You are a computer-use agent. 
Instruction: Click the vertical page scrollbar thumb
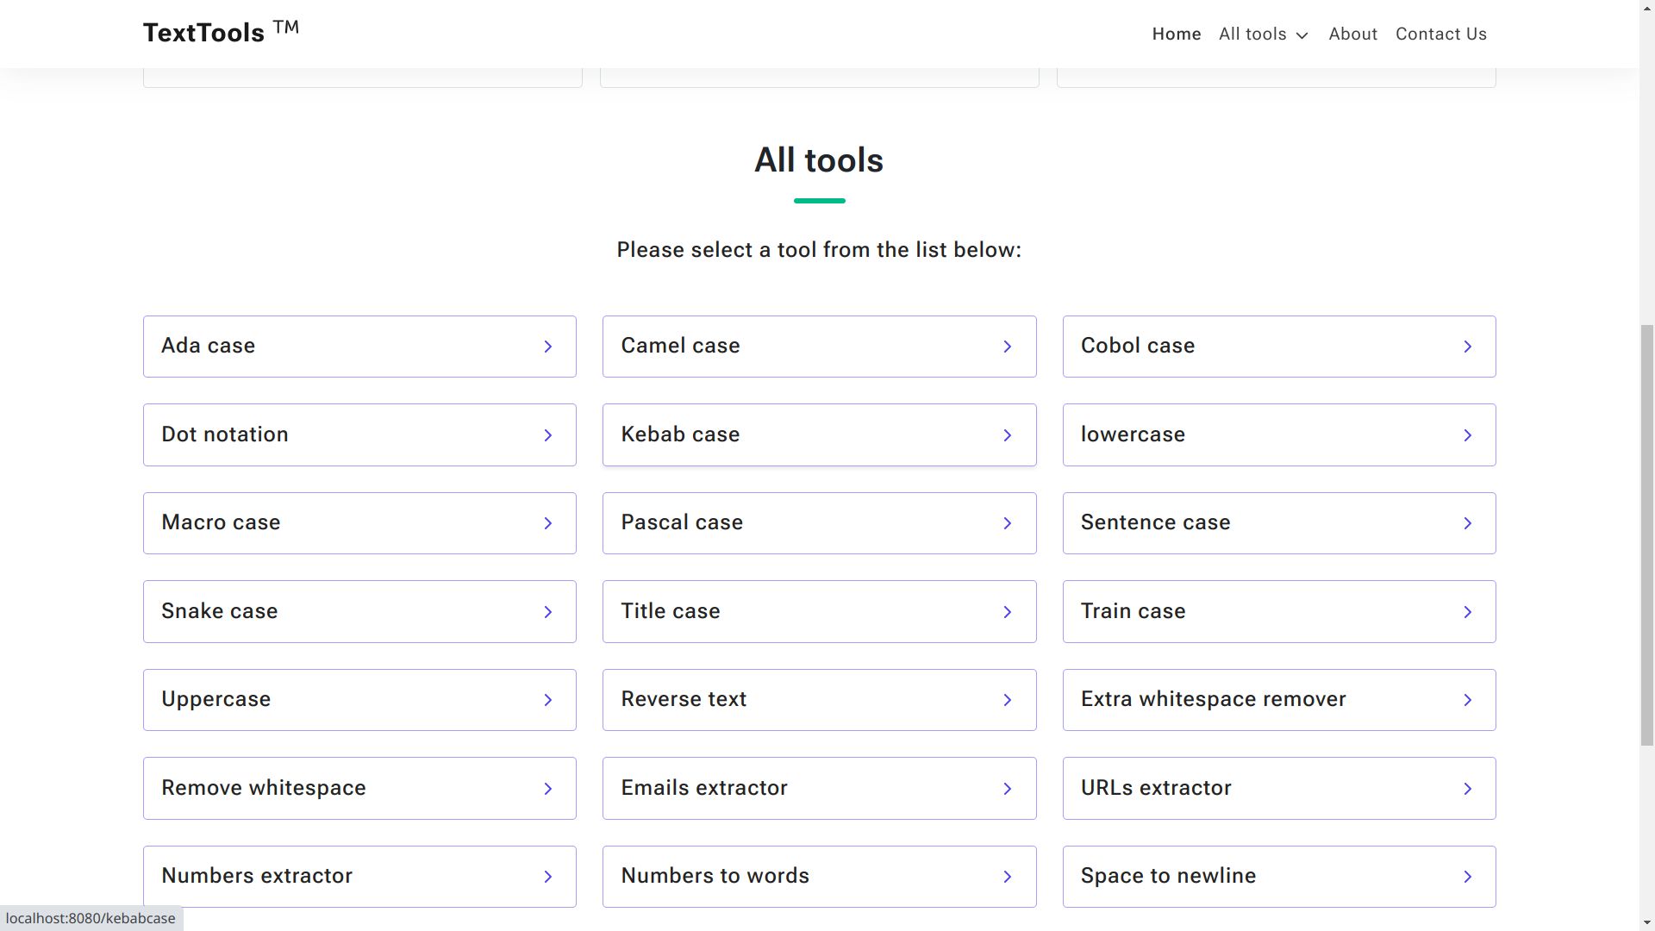pos(1646,534)
